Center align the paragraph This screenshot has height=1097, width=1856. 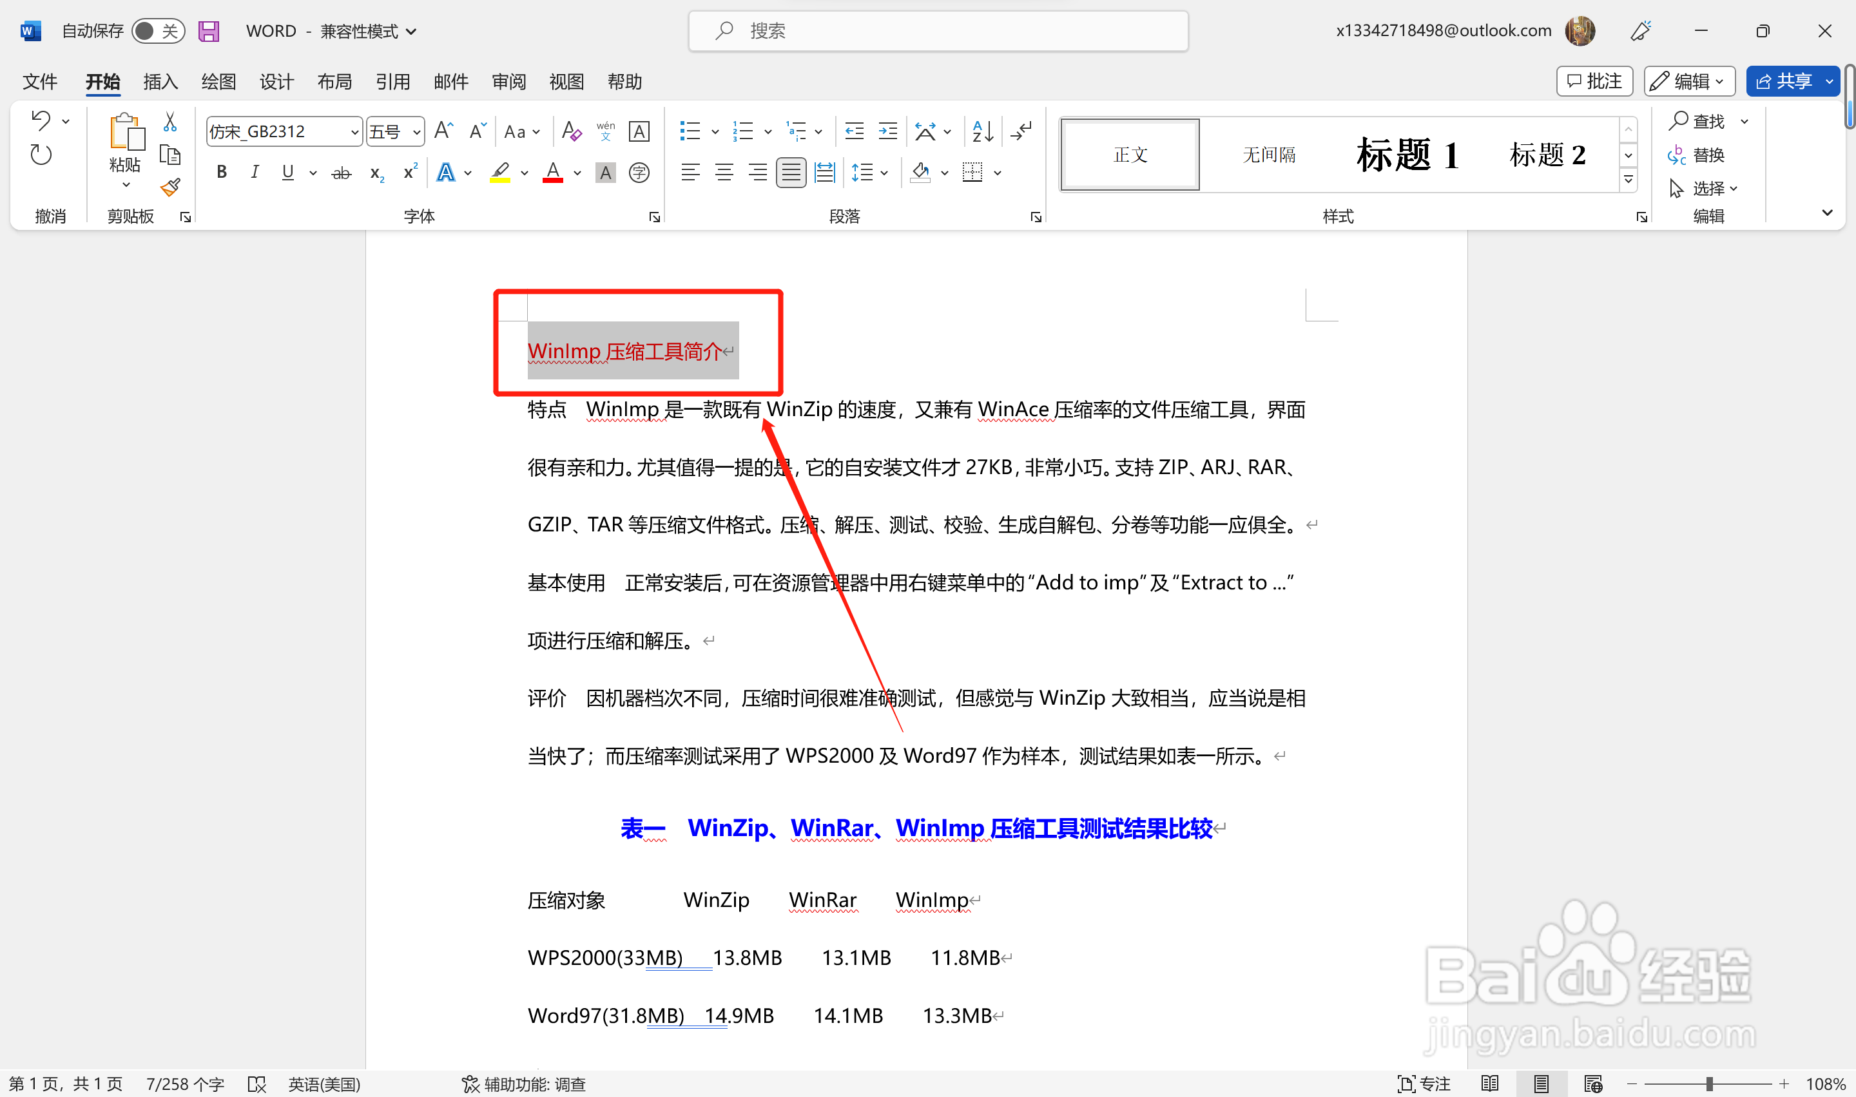pos(724,173)
